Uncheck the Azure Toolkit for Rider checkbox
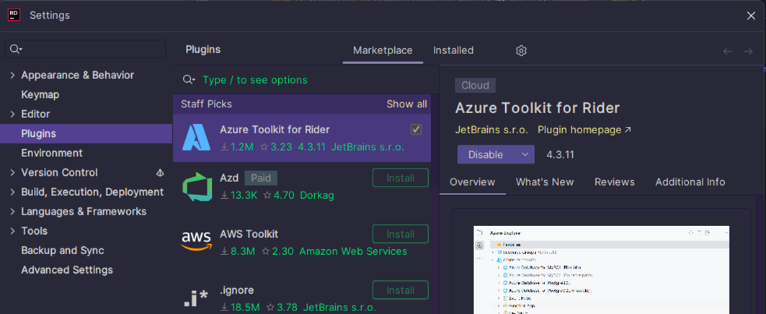The width and height of the screenshot is (766, 314). [417, 130]
